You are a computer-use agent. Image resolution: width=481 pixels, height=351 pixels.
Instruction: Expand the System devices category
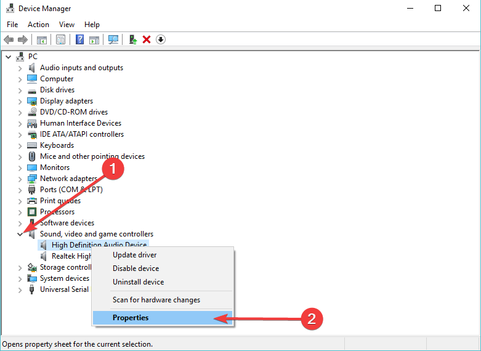pos(20,278)
